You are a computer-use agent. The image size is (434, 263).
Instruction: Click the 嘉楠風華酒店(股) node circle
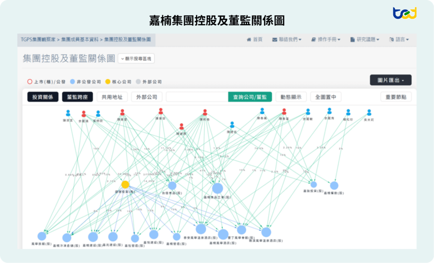(x=223, y=234)
